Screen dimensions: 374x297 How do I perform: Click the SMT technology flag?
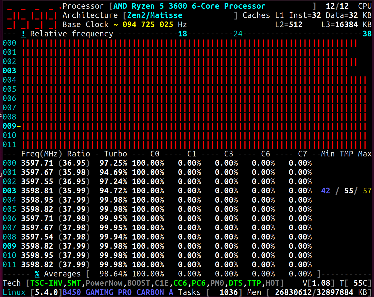[74, 283]
